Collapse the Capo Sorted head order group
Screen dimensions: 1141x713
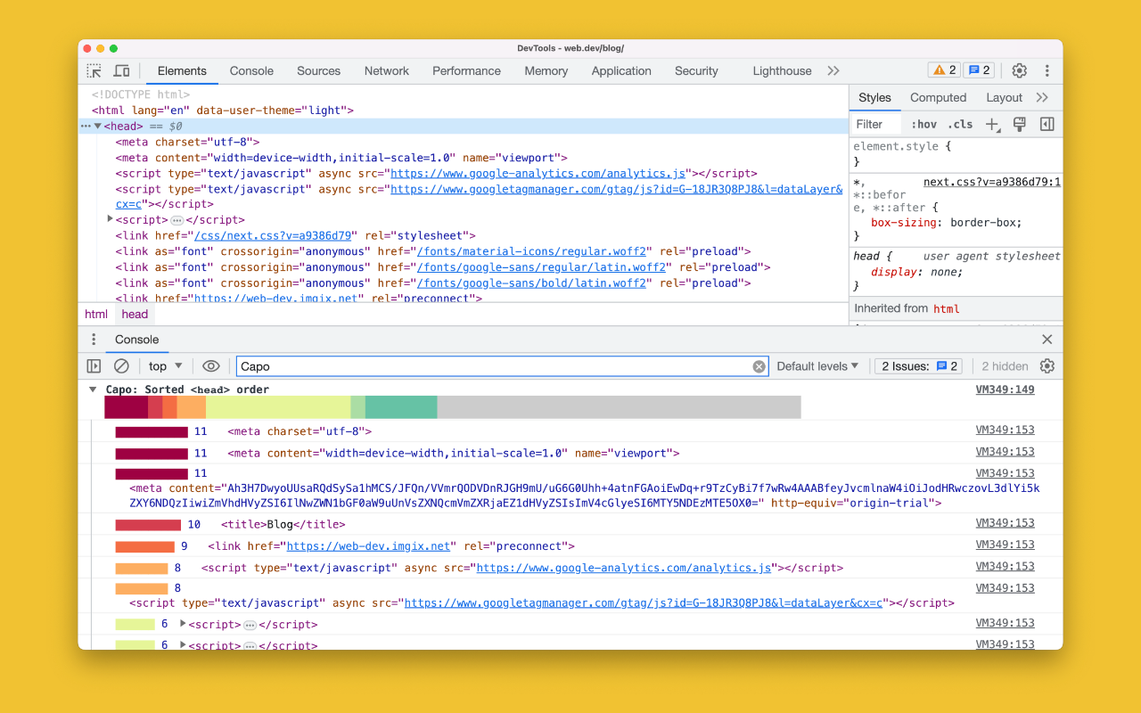93,389
